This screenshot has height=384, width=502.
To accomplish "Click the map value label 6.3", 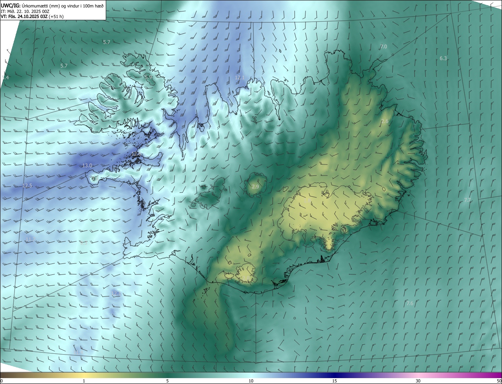I will (443, 58).
